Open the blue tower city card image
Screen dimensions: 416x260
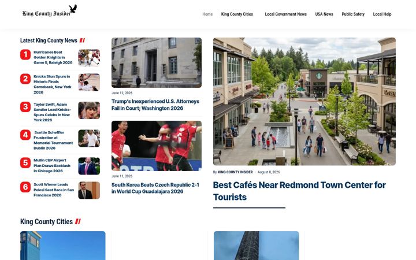click(63, 246)
